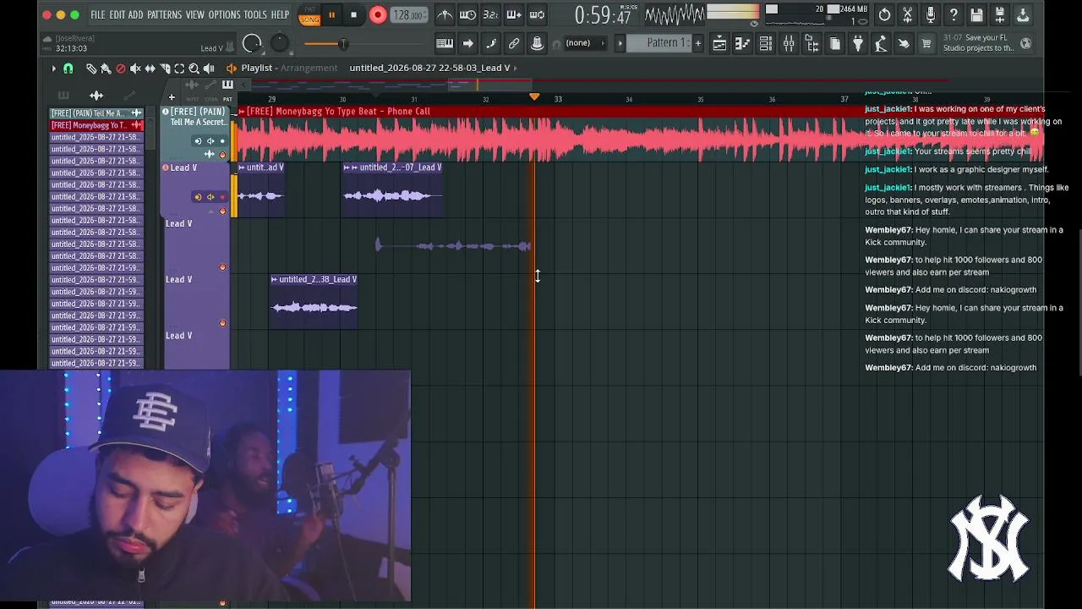Enable typing keyboard to piano
Viewport: 1082px width, 609px height.
[x=445, y=43]
